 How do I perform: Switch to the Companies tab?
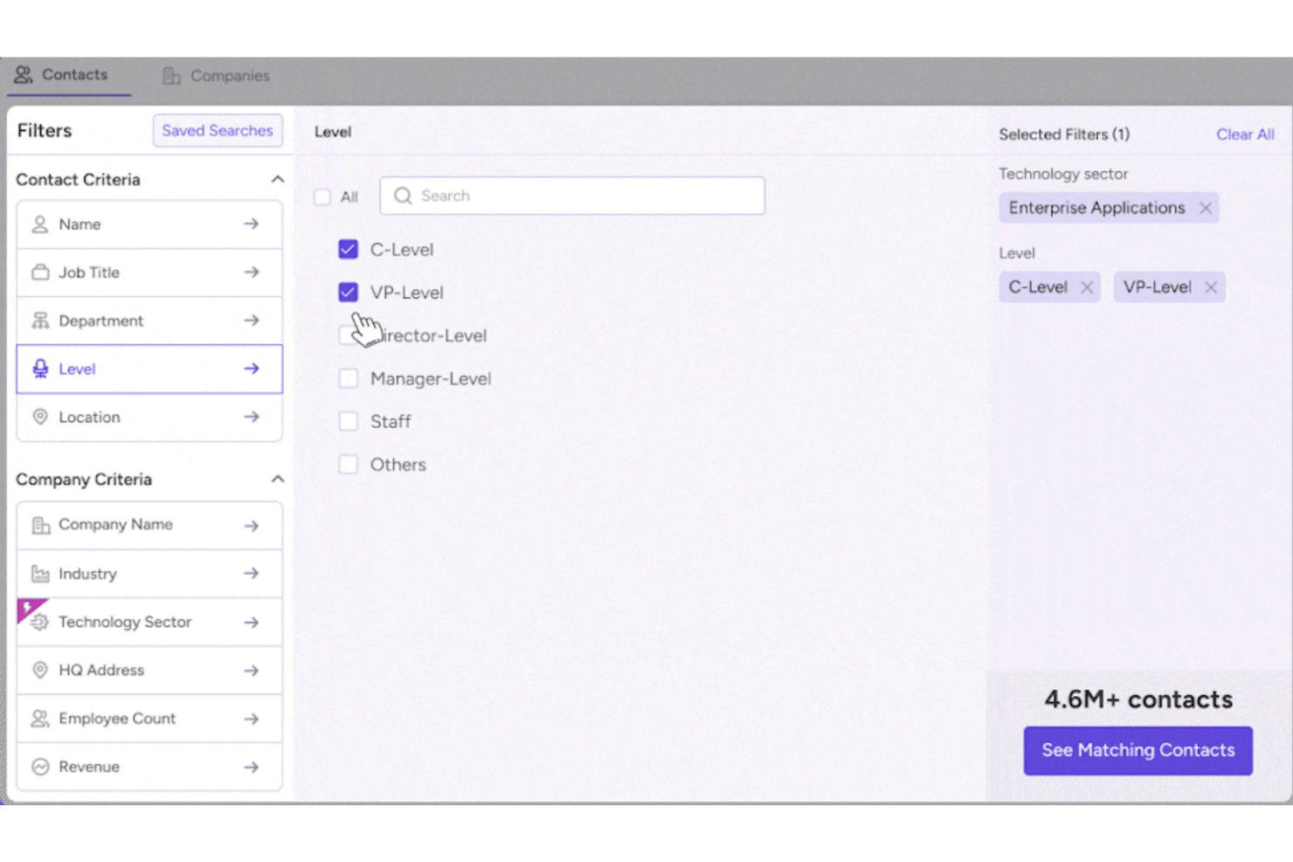click(x=216, y=76)
